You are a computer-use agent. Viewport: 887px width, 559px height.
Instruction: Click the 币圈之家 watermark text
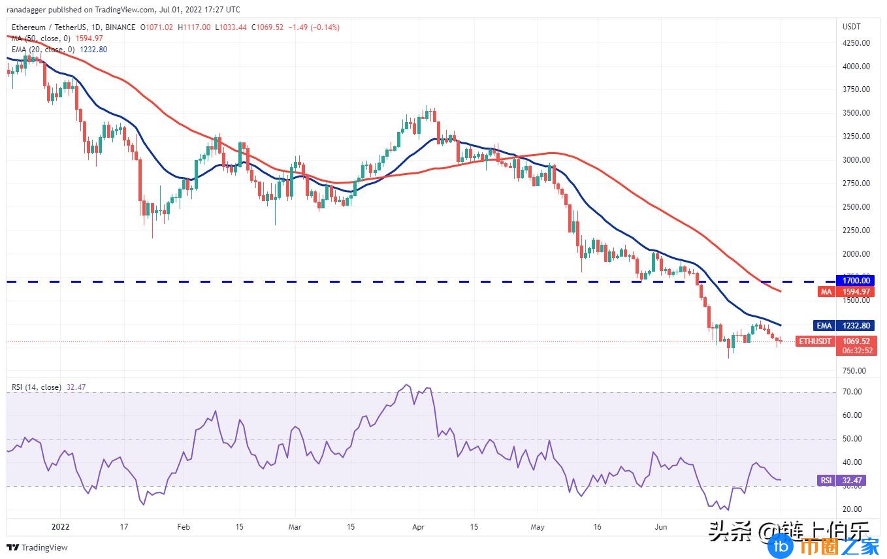(x=833, y=545)
